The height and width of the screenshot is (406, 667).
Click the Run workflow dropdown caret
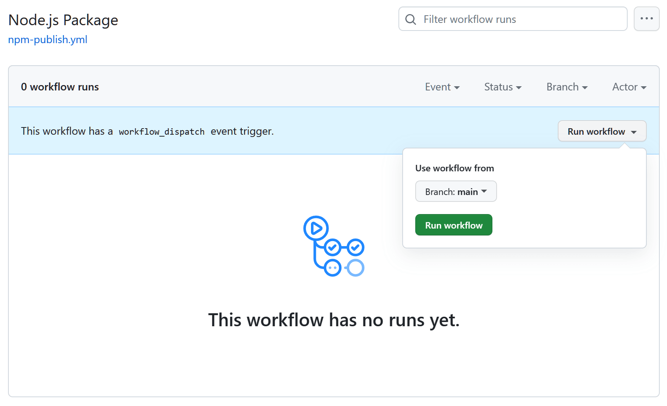634,131
